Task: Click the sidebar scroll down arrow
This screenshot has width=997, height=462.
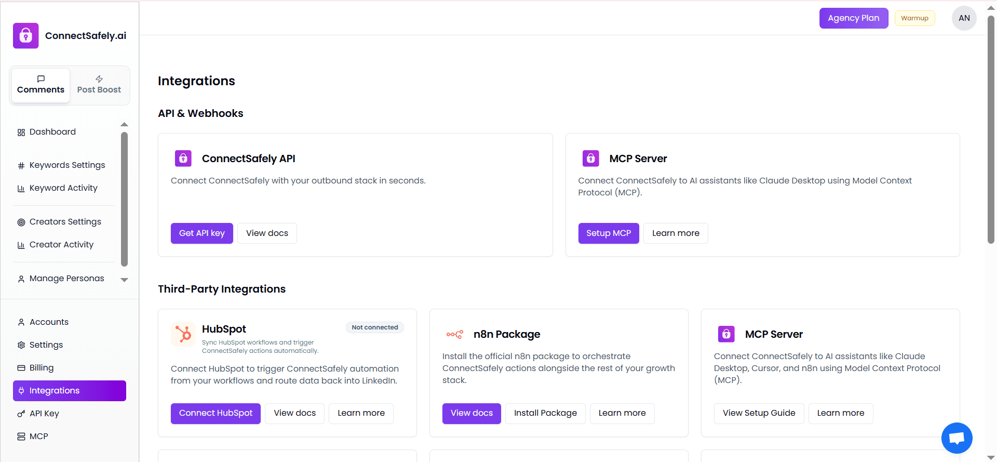Action: [124, 280]
